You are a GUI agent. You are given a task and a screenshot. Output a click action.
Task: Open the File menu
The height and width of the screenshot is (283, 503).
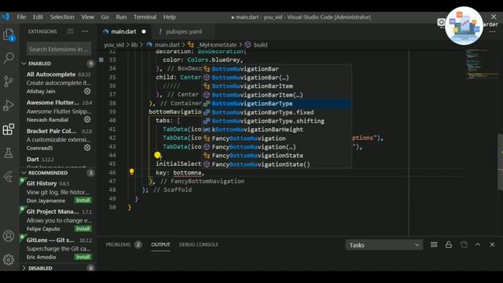[21, 17]
